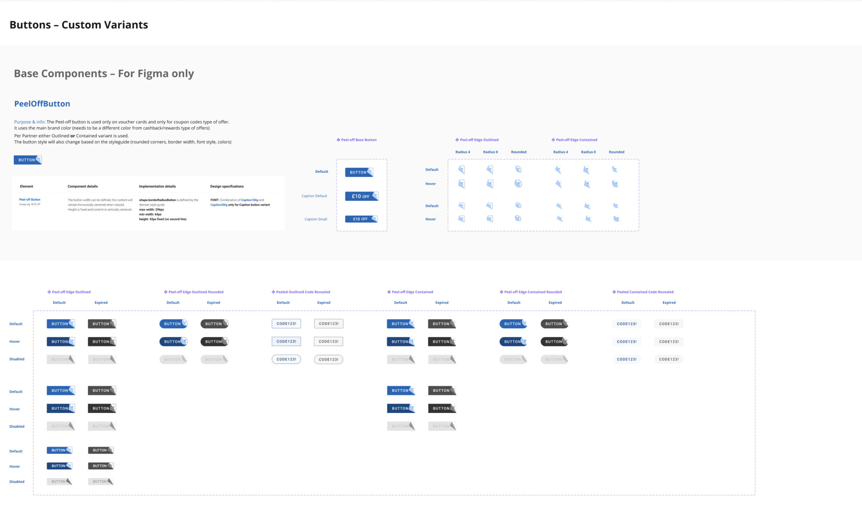The image size is (862, 514).
Task: Click Contained Rounded Default-state blue BUTTON
Action: 513,324
